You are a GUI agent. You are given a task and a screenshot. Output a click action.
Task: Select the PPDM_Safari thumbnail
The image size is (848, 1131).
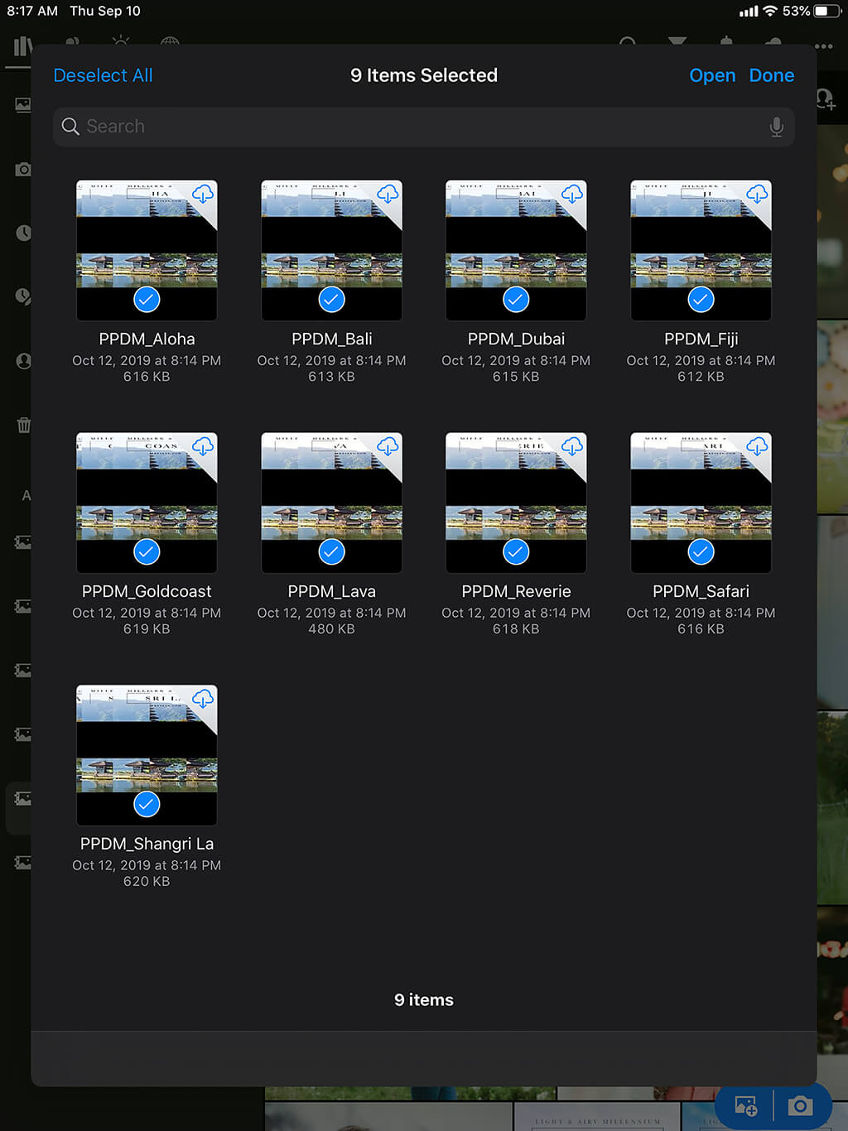click(701, 502)
